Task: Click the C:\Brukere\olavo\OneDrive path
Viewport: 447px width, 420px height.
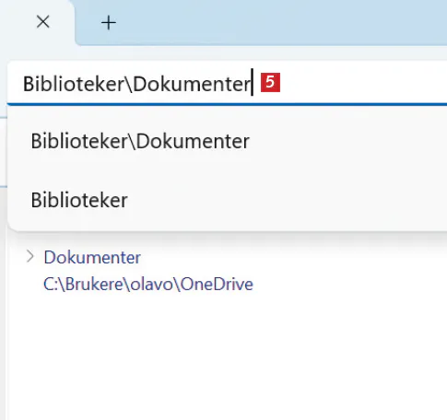Action: coord(148,284)
